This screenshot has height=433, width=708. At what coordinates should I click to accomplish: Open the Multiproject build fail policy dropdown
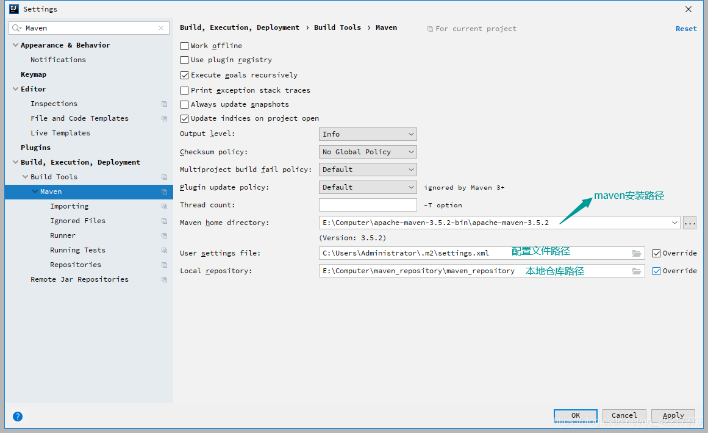pyautogui.click(x=368, y=170)
